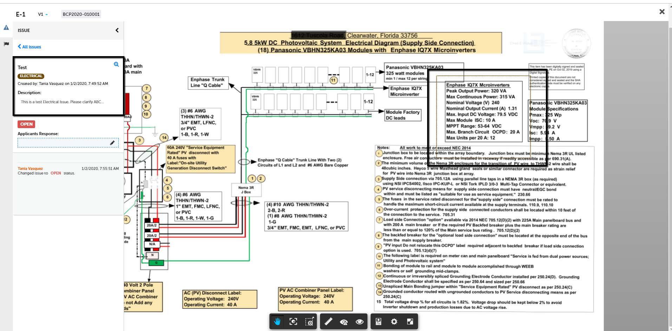Click the 'Panasonic VBHN325KA03 Module Specifications' box
This screenshot has width=672, height=331.
click(558, 120)
